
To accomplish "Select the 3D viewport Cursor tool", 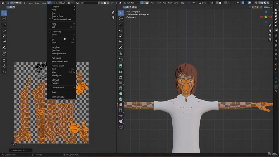I will [121, 18].
